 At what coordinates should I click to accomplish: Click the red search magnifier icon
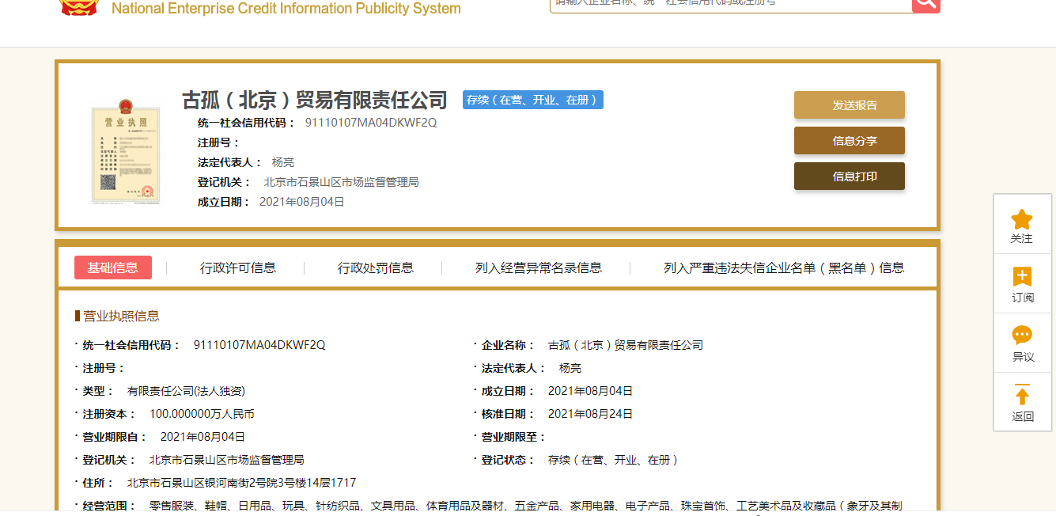(x=926, y=4)
